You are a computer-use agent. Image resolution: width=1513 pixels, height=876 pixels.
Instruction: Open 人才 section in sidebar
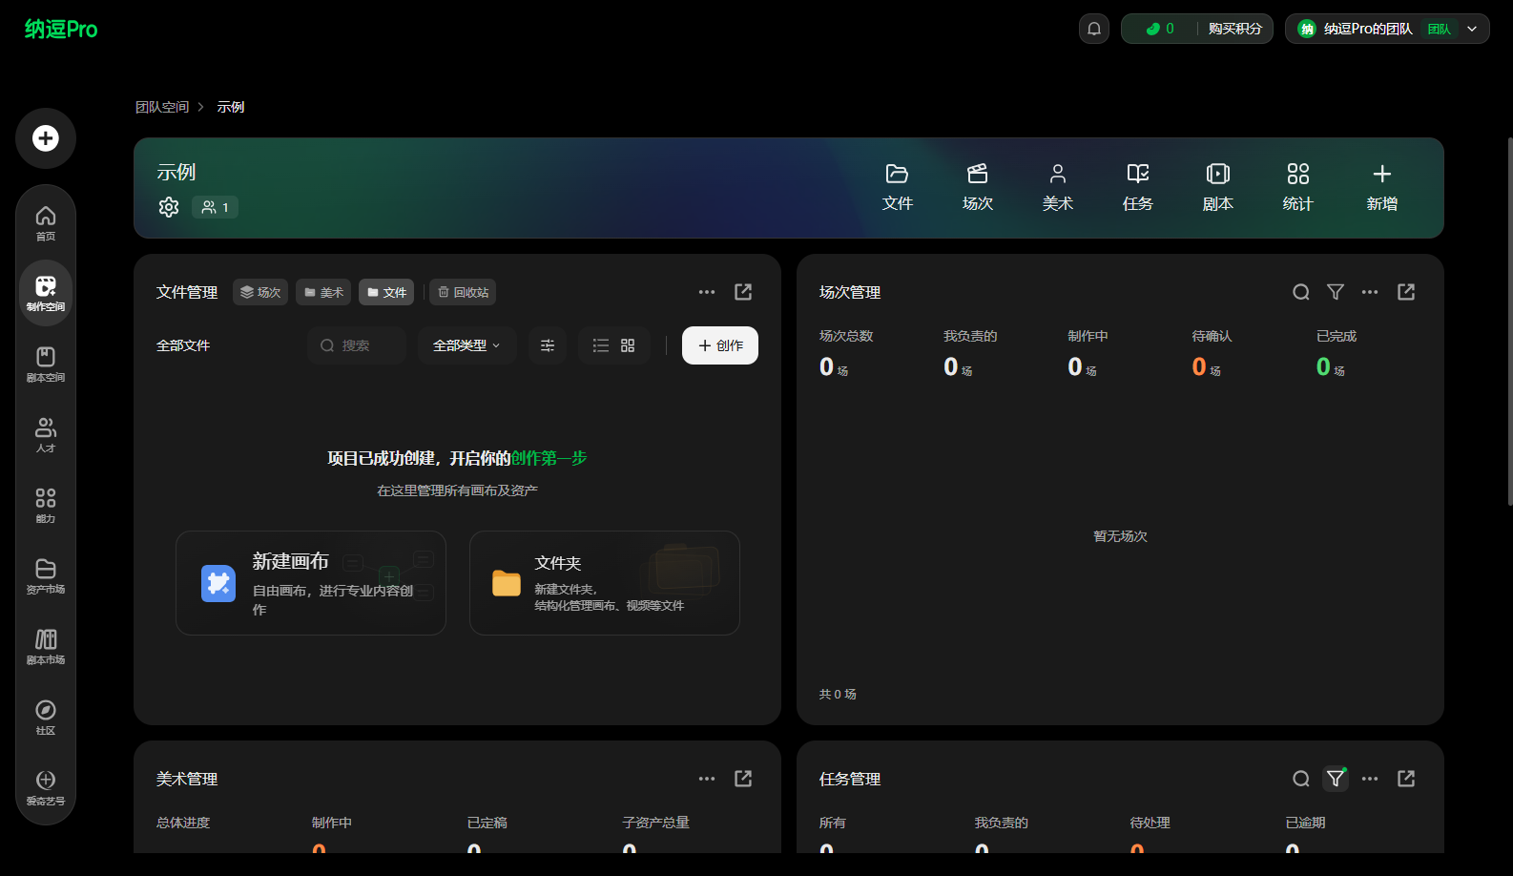(46, 435)
